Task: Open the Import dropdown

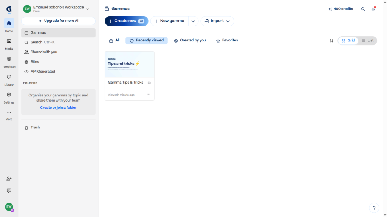Action: coord(217,21)
